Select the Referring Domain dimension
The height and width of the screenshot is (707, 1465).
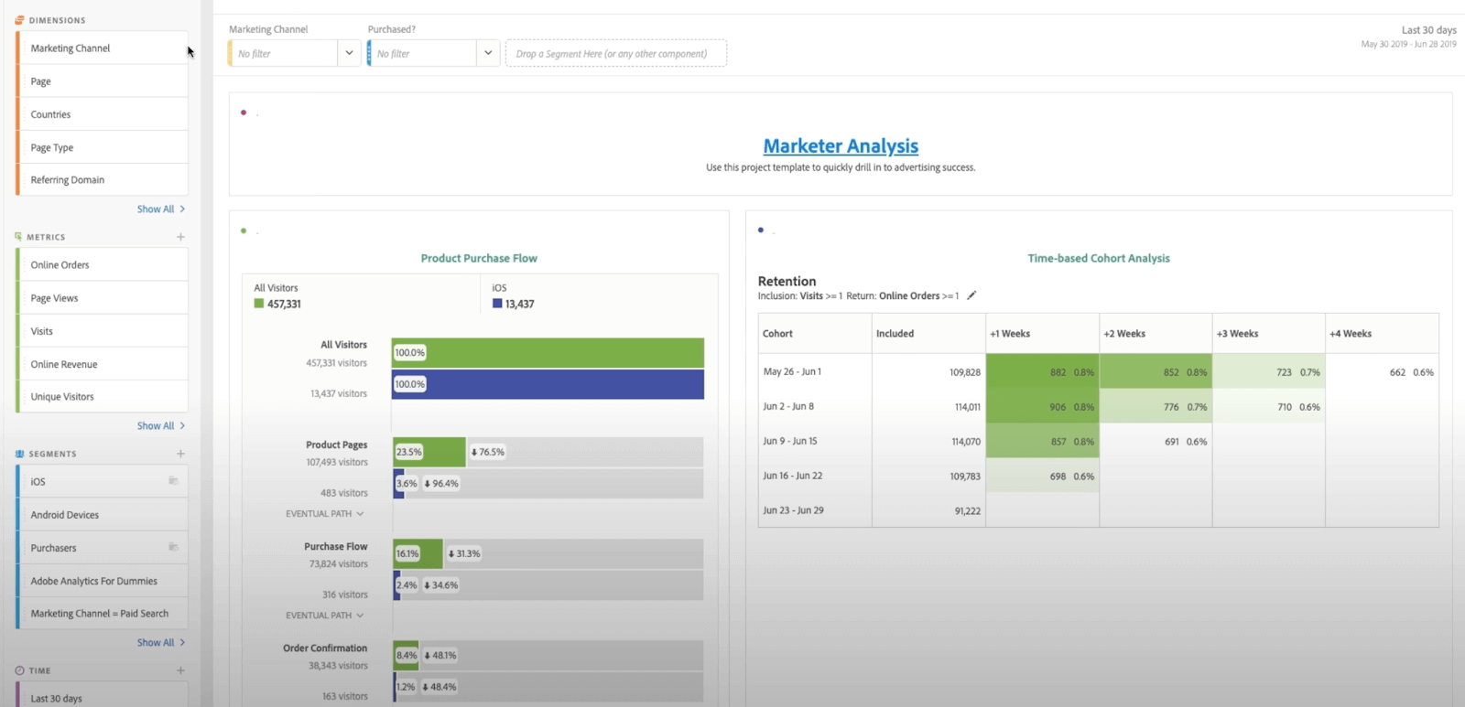[68, 180]
